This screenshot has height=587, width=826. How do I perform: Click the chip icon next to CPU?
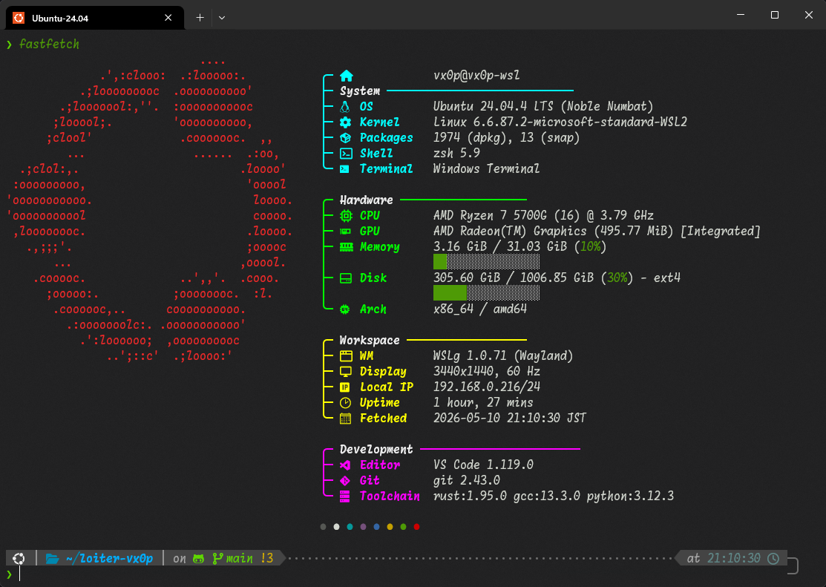pos(346,215)
